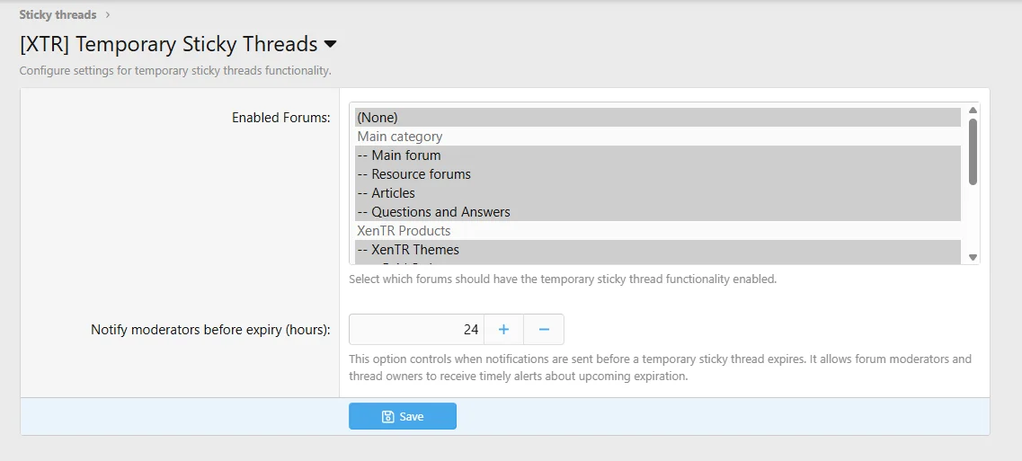Click the floppy disk Save icon
This screenshot has height=461, width=1022.
click(x=387, y=417)
